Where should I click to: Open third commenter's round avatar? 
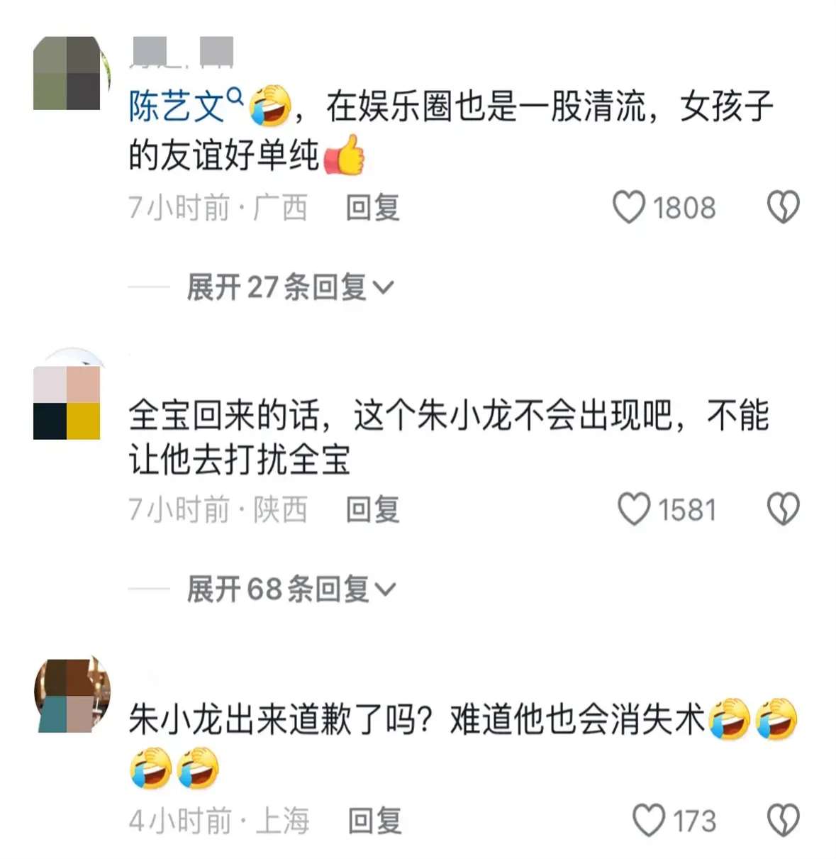[x=72, y=695]
